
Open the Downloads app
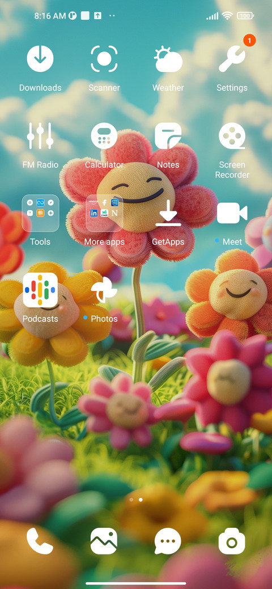click(x=40, y=58)
